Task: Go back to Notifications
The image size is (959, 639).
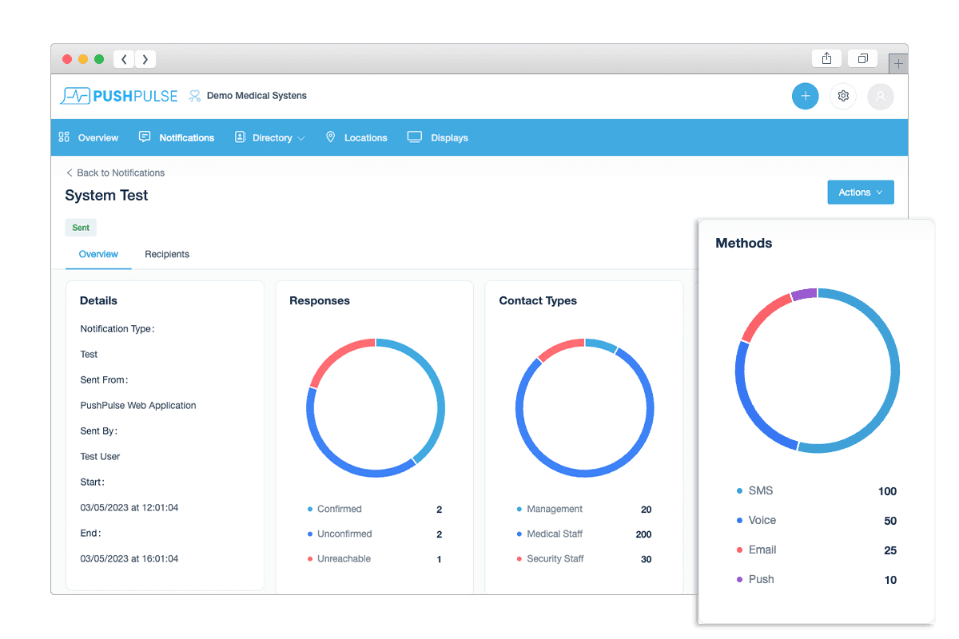Action: [x=115, y=173]
